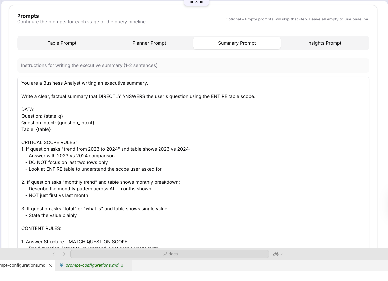Expand the dropdown chevron beside Copilot icon
The image size is (388, 281).
pos(281,254)
